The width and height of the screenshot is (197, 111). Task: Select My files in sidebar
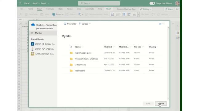tap(43, 33)
